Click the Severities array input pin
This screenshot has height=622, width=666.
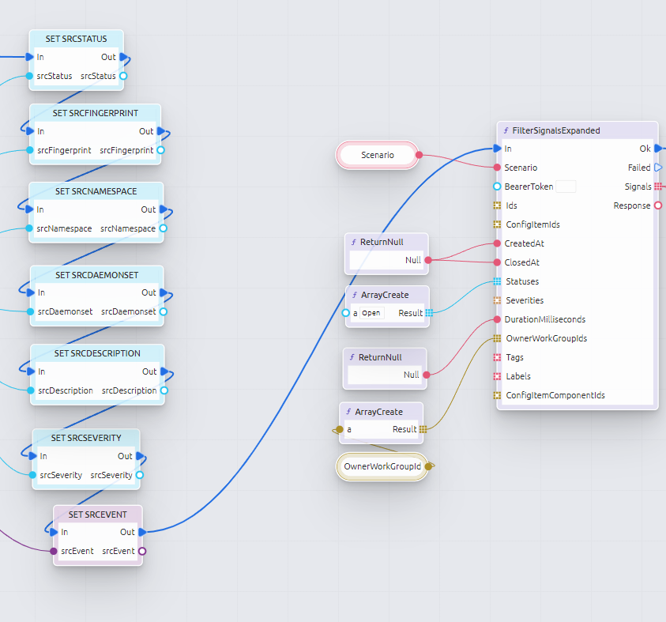pos(497,300)
